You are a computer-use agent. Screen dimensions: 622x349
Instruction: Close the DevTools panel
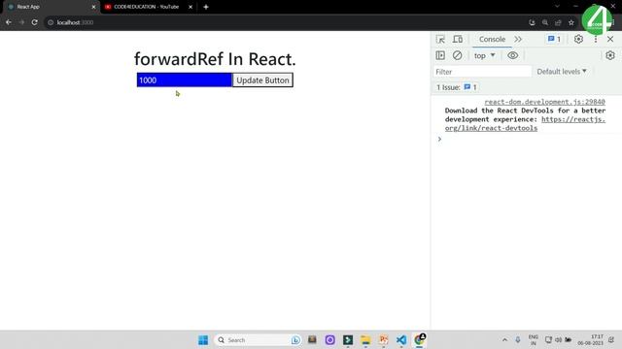pyautogui.click(x=610, y=39)
